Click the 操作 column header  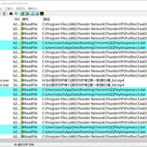[25, 19]
